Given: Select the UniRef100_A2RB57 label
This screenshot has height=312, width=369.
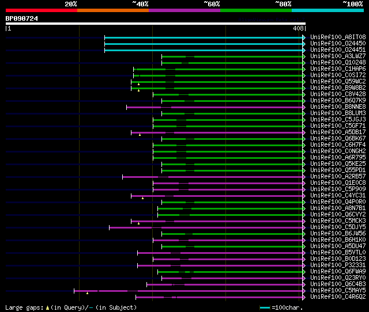Looking at the screenshot, I should (338, 177).
